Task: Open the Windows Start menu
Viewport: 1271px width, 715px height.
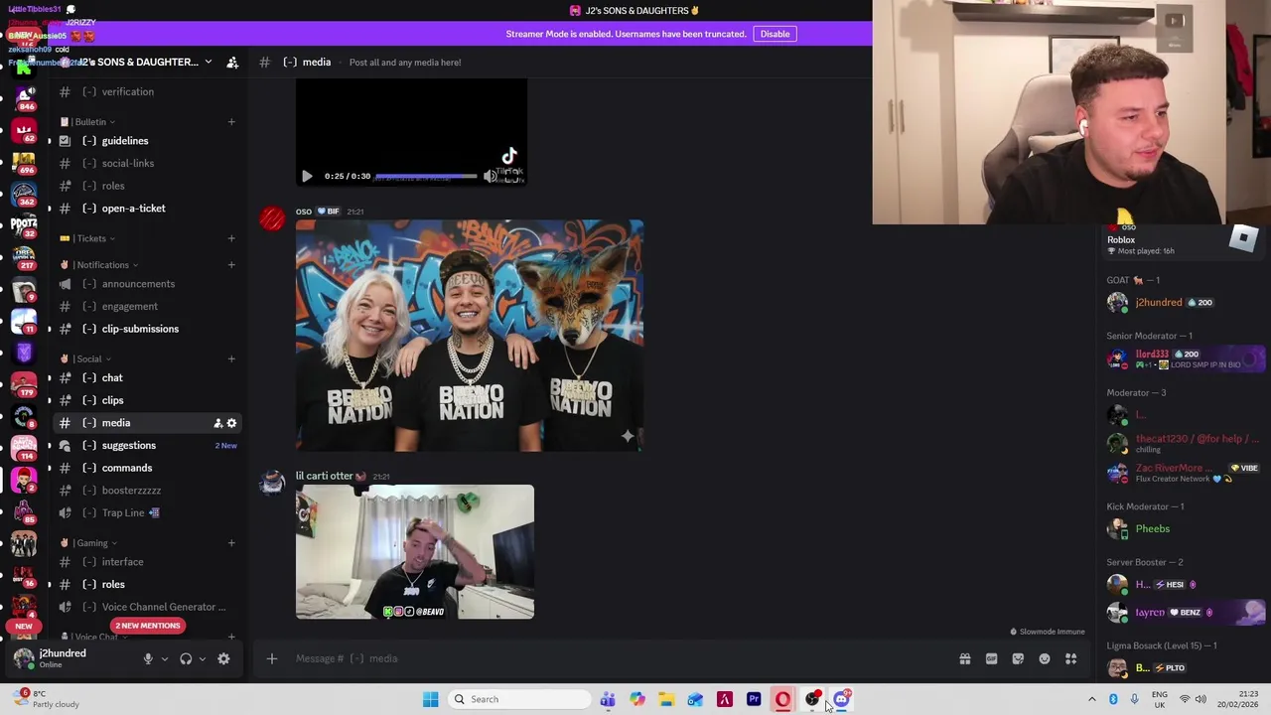Action: [430, 699]
